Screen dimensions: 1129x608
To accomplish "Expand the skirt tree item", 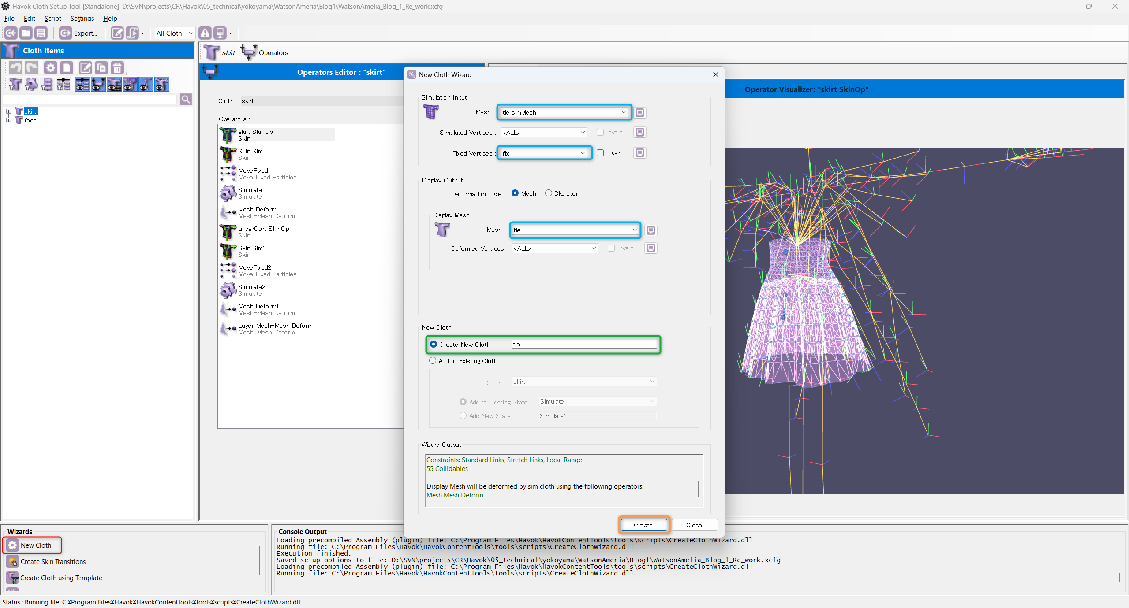I will coord(8,111).
